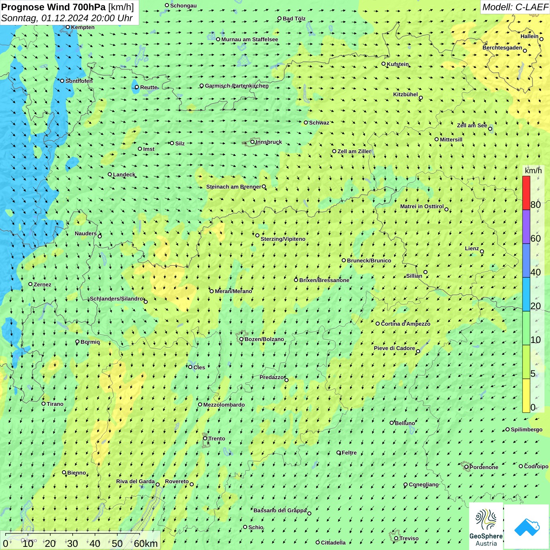Click the date 'Sonntag, 01.12.2024 20:00 Uhr'

pyautogui.click(x=67, y=18)
